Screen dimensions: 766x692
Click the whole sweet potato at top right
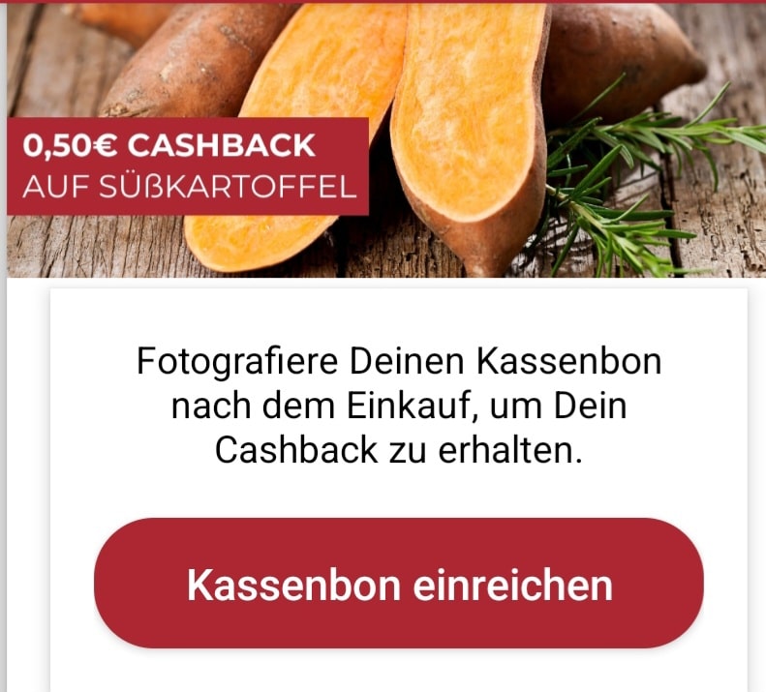click(621, 59)
